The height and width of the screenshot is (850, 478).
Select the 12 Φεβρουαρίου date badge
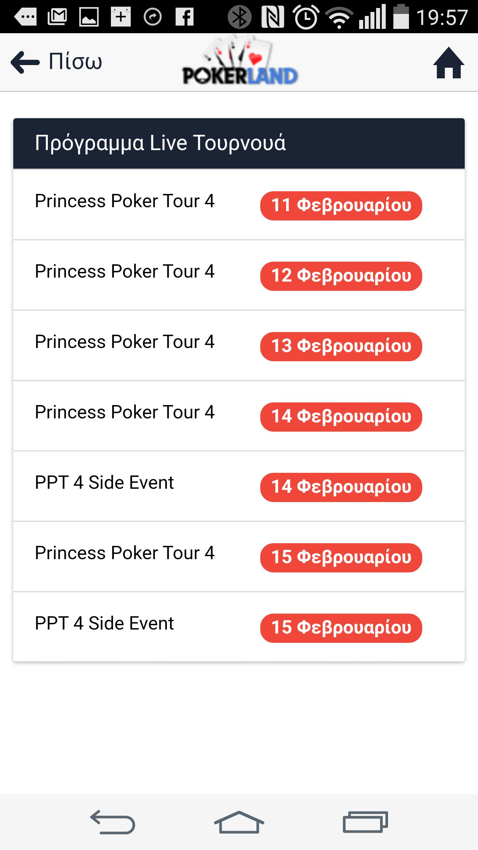pos(341,276)
